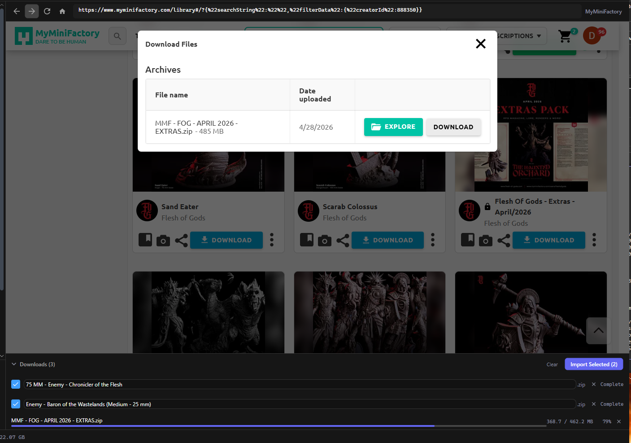The width and height of the screenshot is (631, 443).
Task: Click the EXTRAS.zip download progress bar
Action: point(279,426)
